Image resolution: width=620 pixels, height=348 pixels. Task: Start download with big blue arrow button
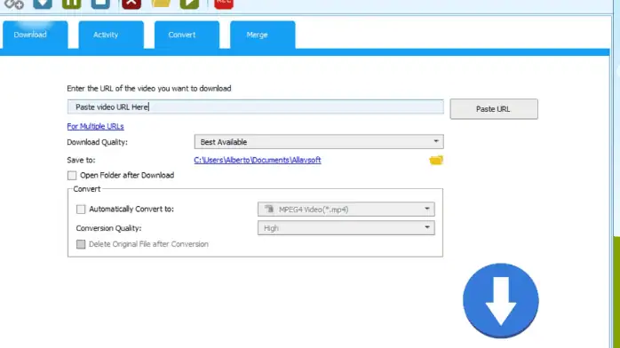coord(501,301)
